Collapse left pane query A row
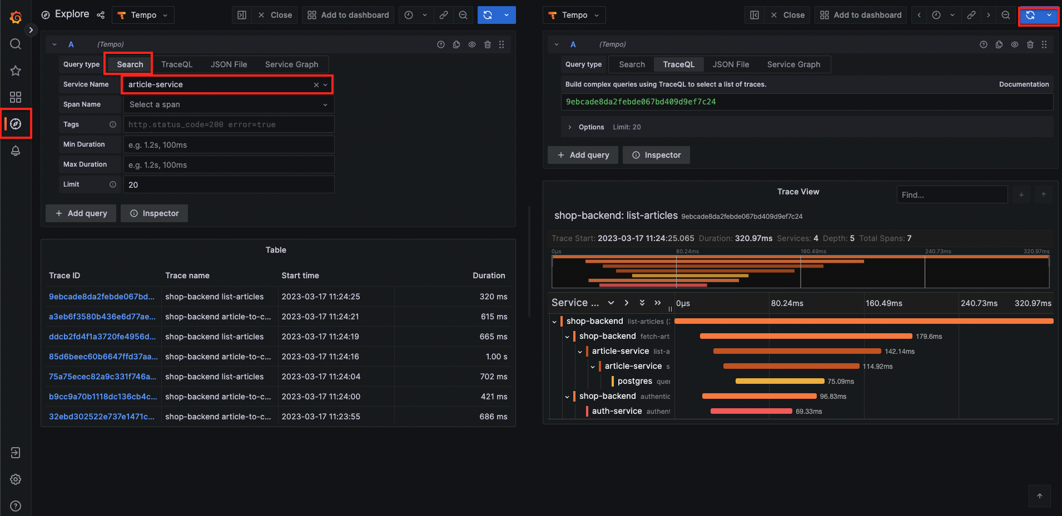Screen dimensions: 1062x516 pyautogui.click(x=54, y=44)
